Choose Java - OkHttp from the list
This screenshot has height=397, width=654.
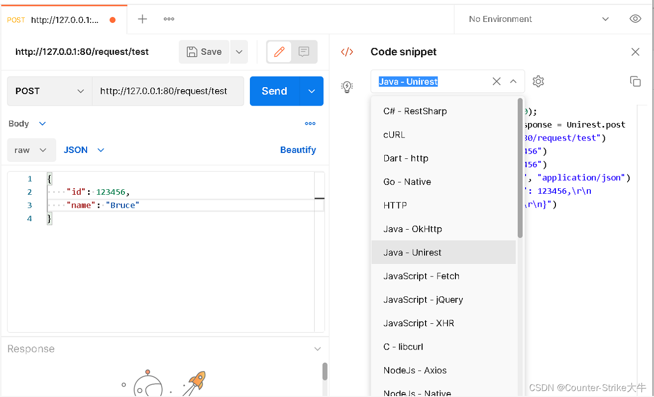pyautogui.click(x=443, y=229)
